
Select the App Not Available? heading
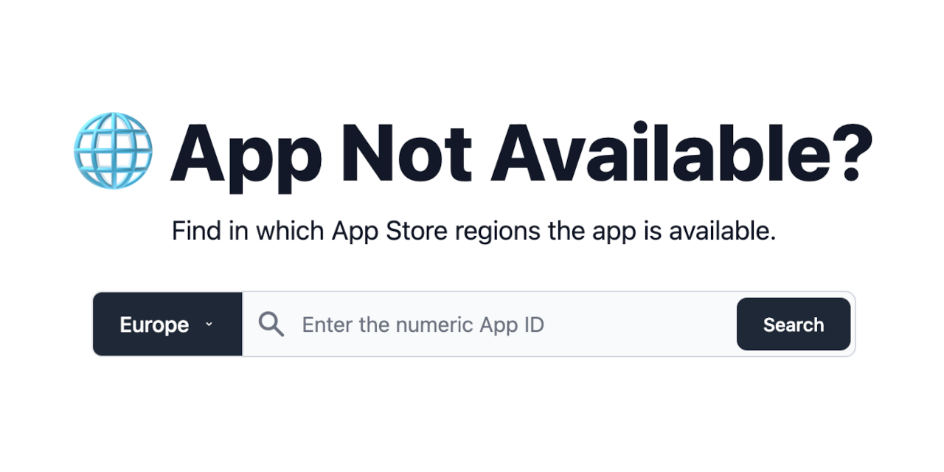[x=521, y=153]
